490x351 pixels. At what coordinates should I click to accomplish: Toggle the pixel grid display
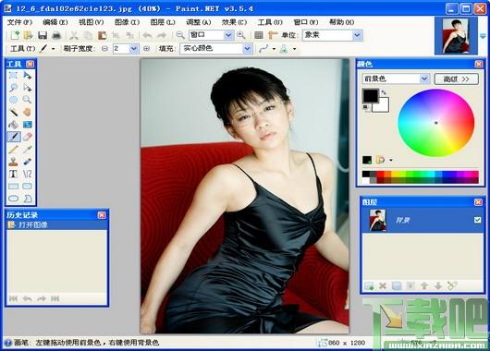[x=259, y=35]
